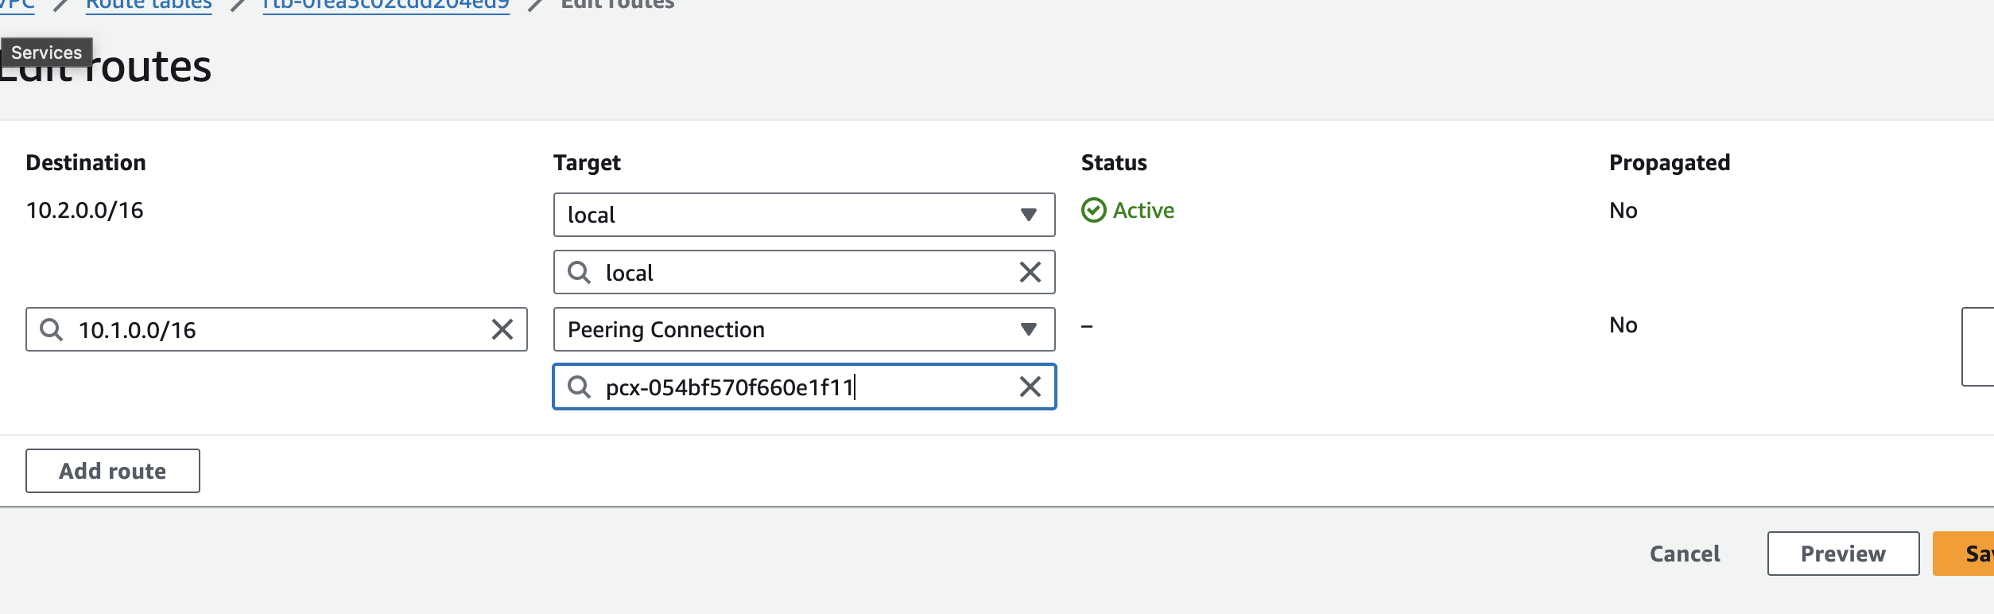Viewport: 1994px width, 614px height.
Task: Click the magnifier icon in the pcx field
Action: pyautogui.click(x=580, y=387)
